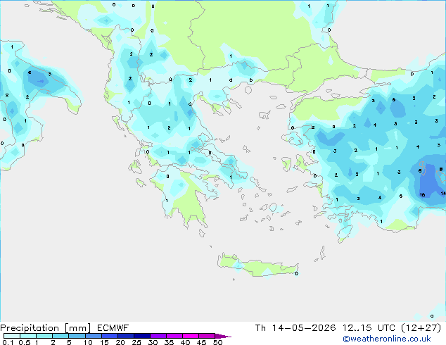Click the 5–10 mm legend color box
The height and width of the screenshot is (345, 446).
coord(77,336)
